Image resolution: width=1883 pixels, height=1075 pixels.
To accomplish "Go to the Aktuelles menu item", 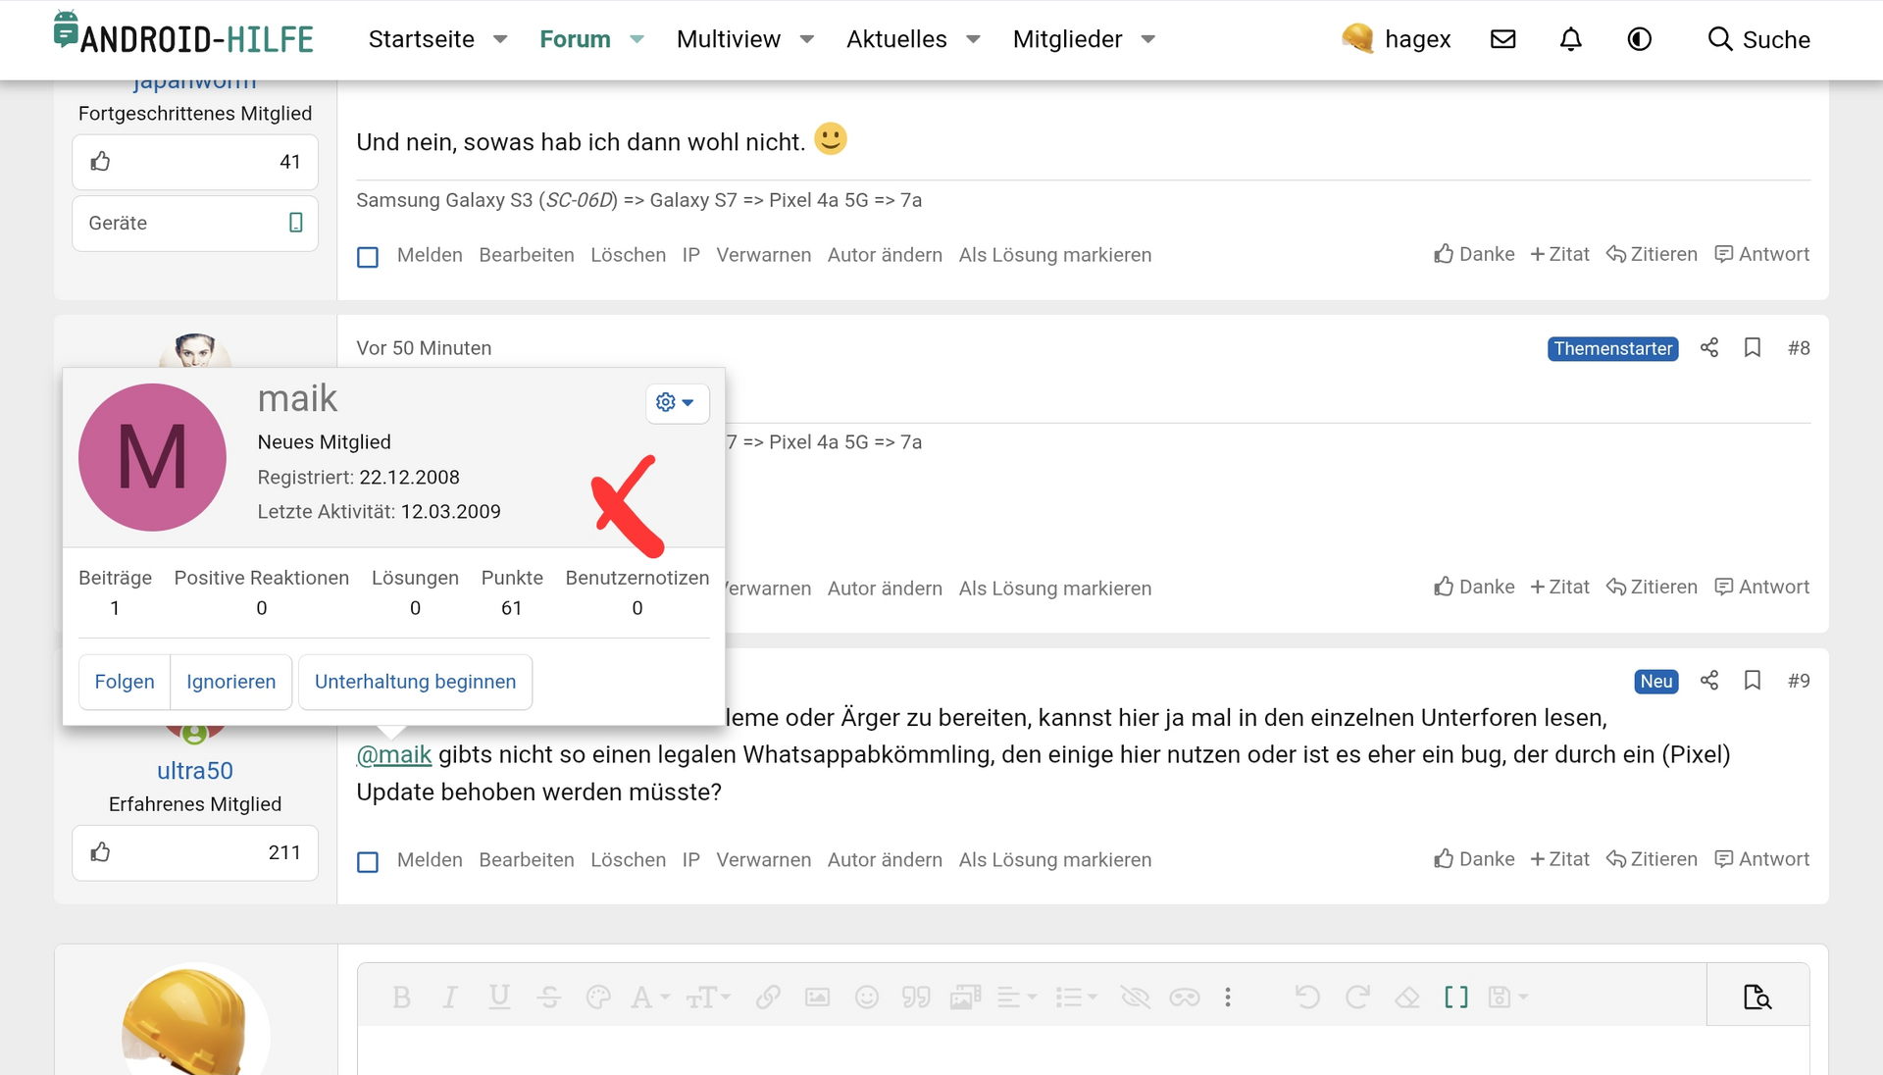I will click(896, 39).
